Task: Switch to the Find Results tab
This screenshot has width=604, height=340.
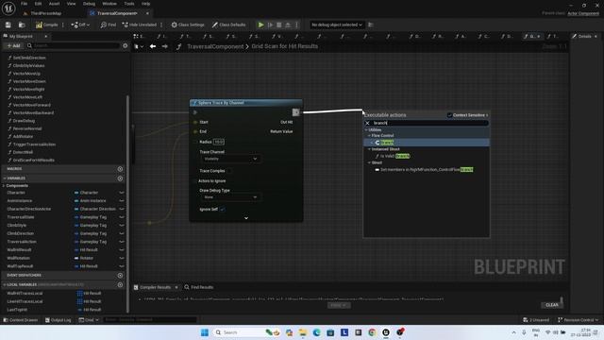Action: pos(199,287)
